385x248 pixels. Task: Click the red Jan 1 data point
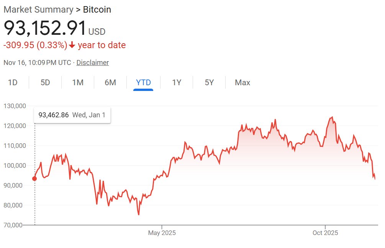click(35, 178)
